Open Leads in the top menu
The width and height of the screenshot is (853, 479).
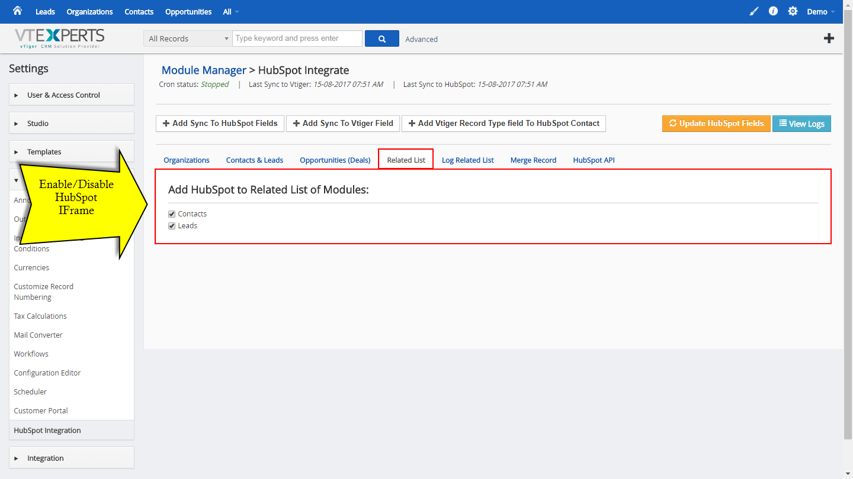point(45,12)
